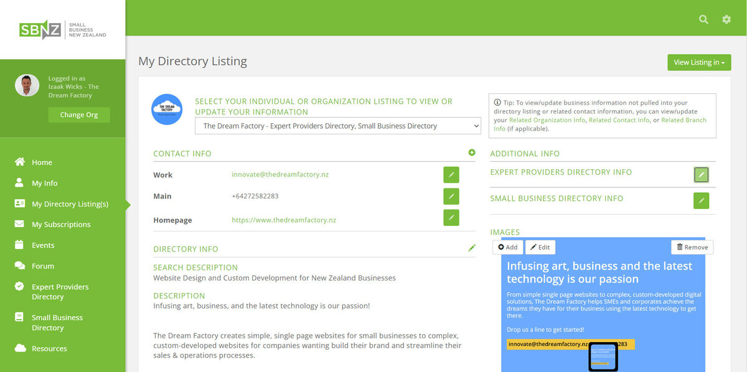
Task: Remove the listing image
Action: 692,247
